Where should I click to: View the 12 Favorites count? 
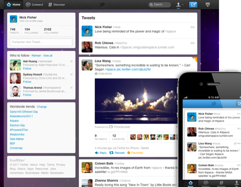pos(118,137)
